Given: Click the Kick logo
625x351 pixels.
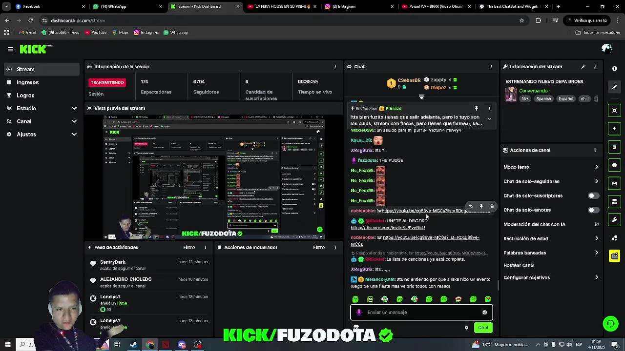Looking at the screenshot, I should coord(36,49).
